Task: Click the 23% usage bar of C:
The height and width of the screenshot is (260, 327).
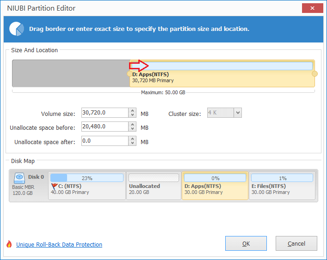Action: pos(87,178)
